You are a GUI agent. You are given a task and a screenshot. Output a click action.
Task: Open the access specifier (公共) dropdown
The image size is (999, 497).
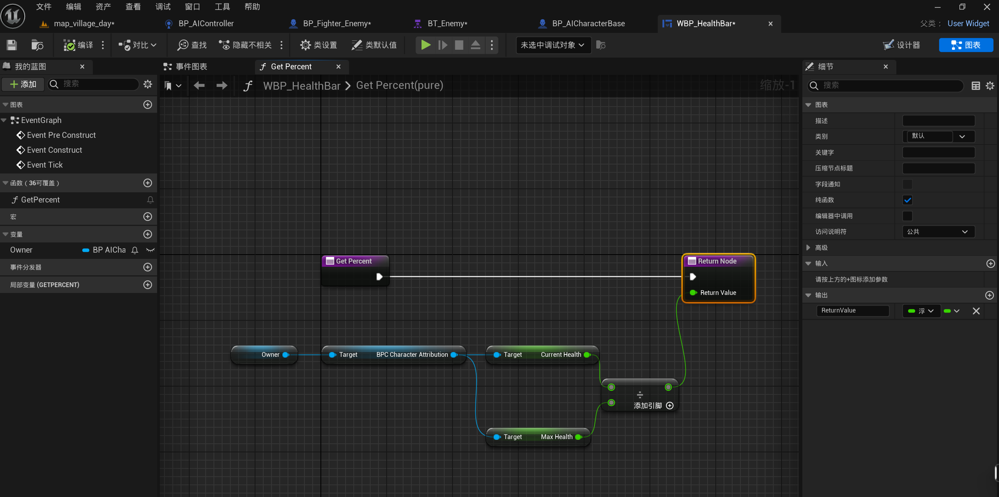pyautogui.click(x=938, y=232)
